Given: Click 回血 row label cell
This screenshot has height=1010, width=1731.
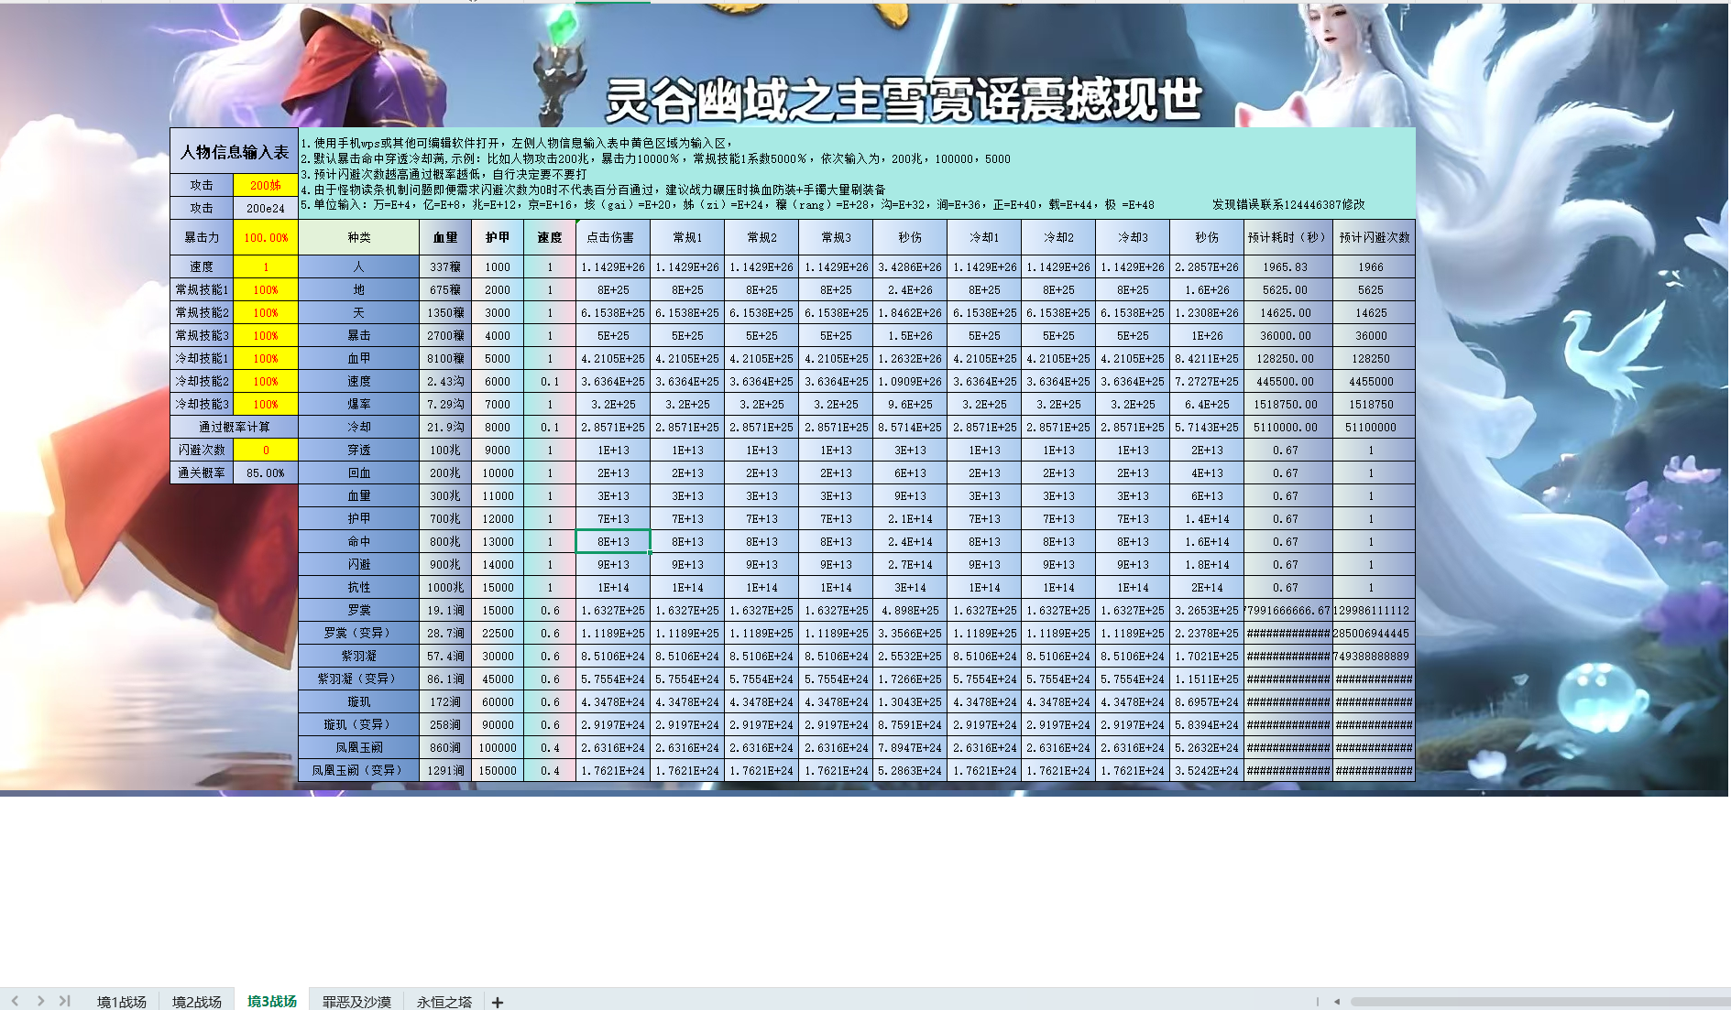Looking at the screenshot, I should 359,472.
